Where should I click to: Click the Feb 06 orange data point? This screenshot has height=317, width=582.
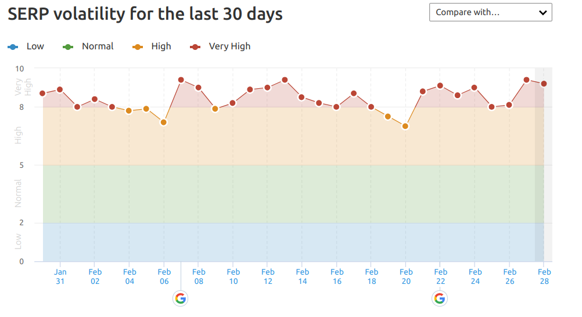point(164,123)
